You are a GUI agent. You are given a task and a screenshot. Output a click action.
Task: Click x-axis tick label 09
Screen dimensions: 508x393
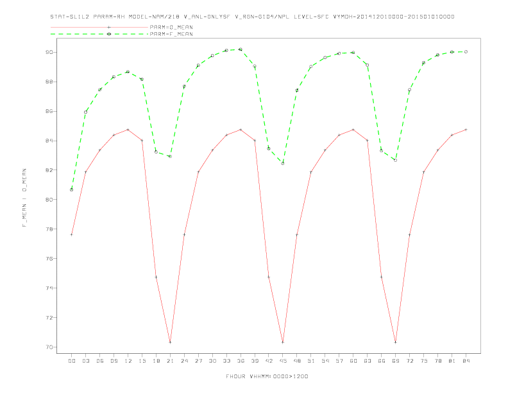[114, 361]
